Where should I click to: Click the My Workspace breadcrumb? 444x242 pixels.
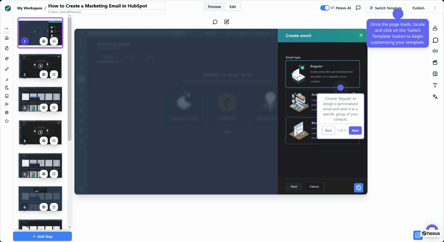(30, 8)
